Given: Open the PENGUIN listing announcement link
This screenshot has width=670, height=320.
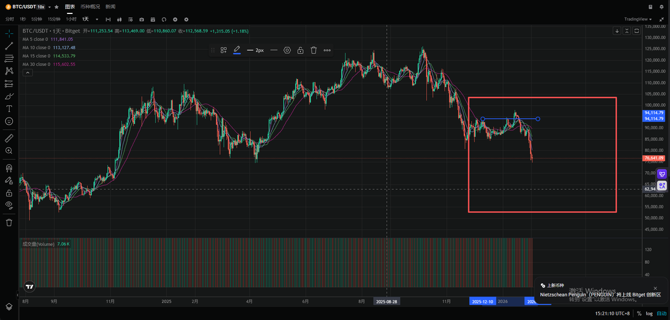Looking at the screenshot, I should click(600, 294).
